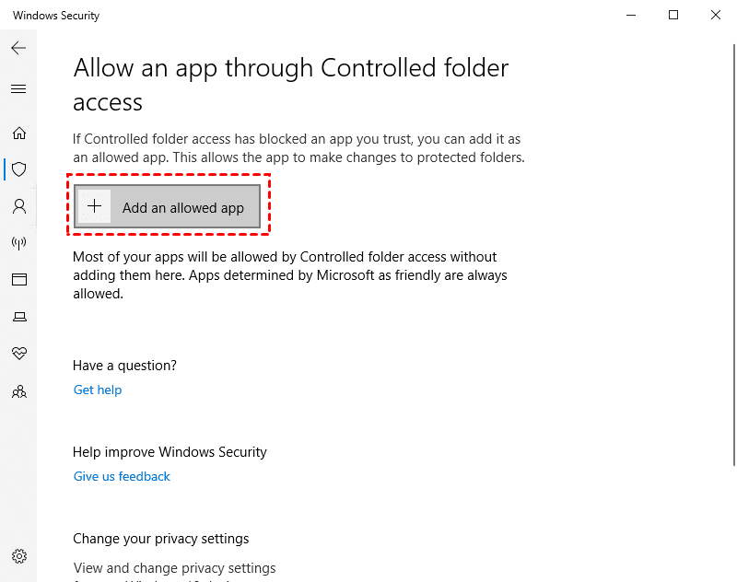Open Virus & threat protection from sidebar
Image resolution: width=737 pixels, height=582 pixels.
pyautogui.click(x=19, y=169)
